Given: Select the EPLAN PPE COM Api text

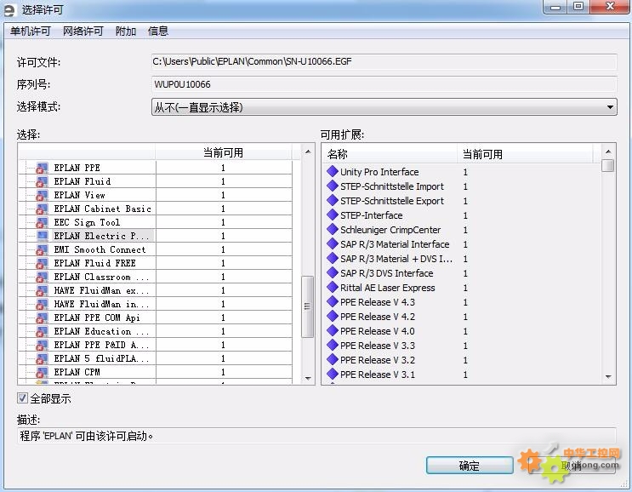Looking at the screenshot, I should 97,318.
